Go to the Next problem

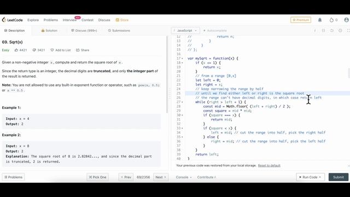161,177
